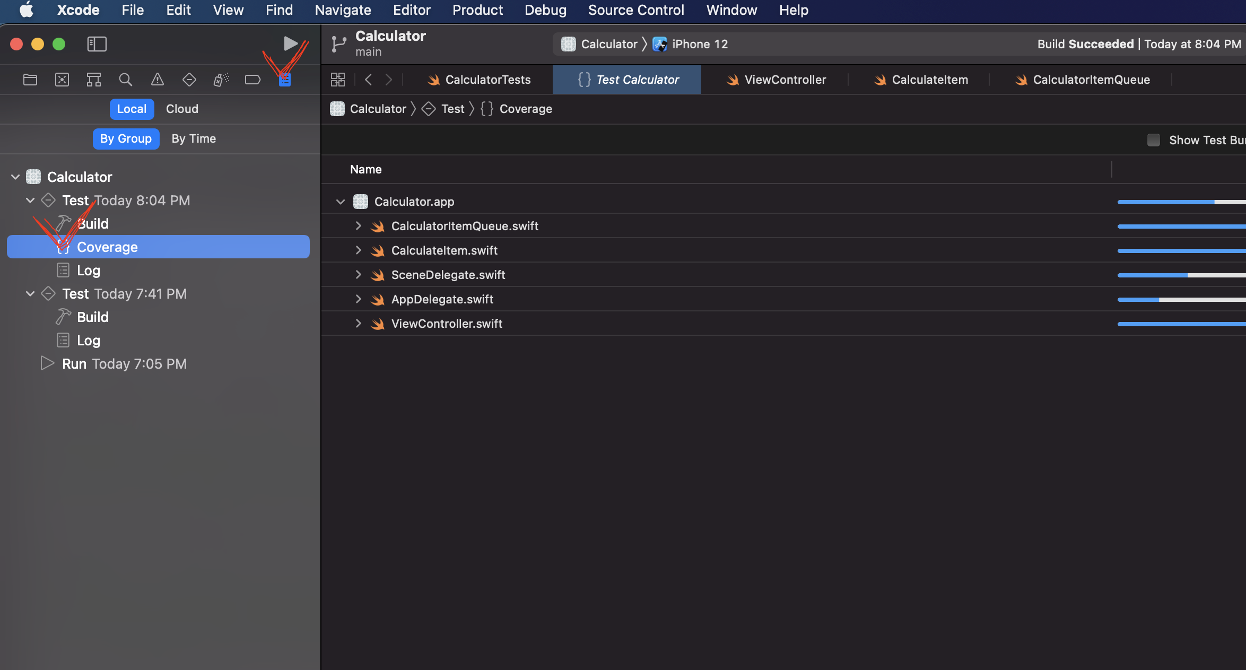Screen dimensions: 1246x670
Task: Collapse the Calculator.app coverage row
Action: [341, 202]
